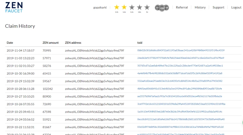Open txid link starting 8ecc8cb92212

(181, 119)
